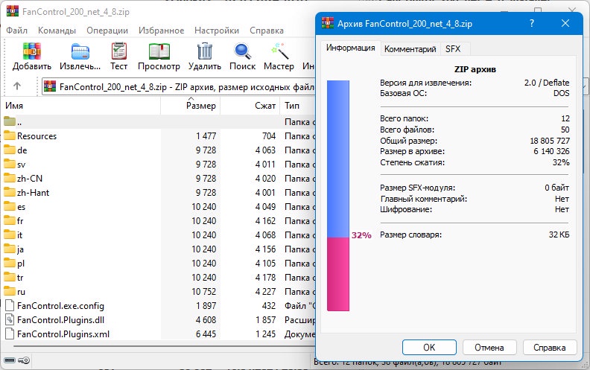Click the size value 1 477

206,136
